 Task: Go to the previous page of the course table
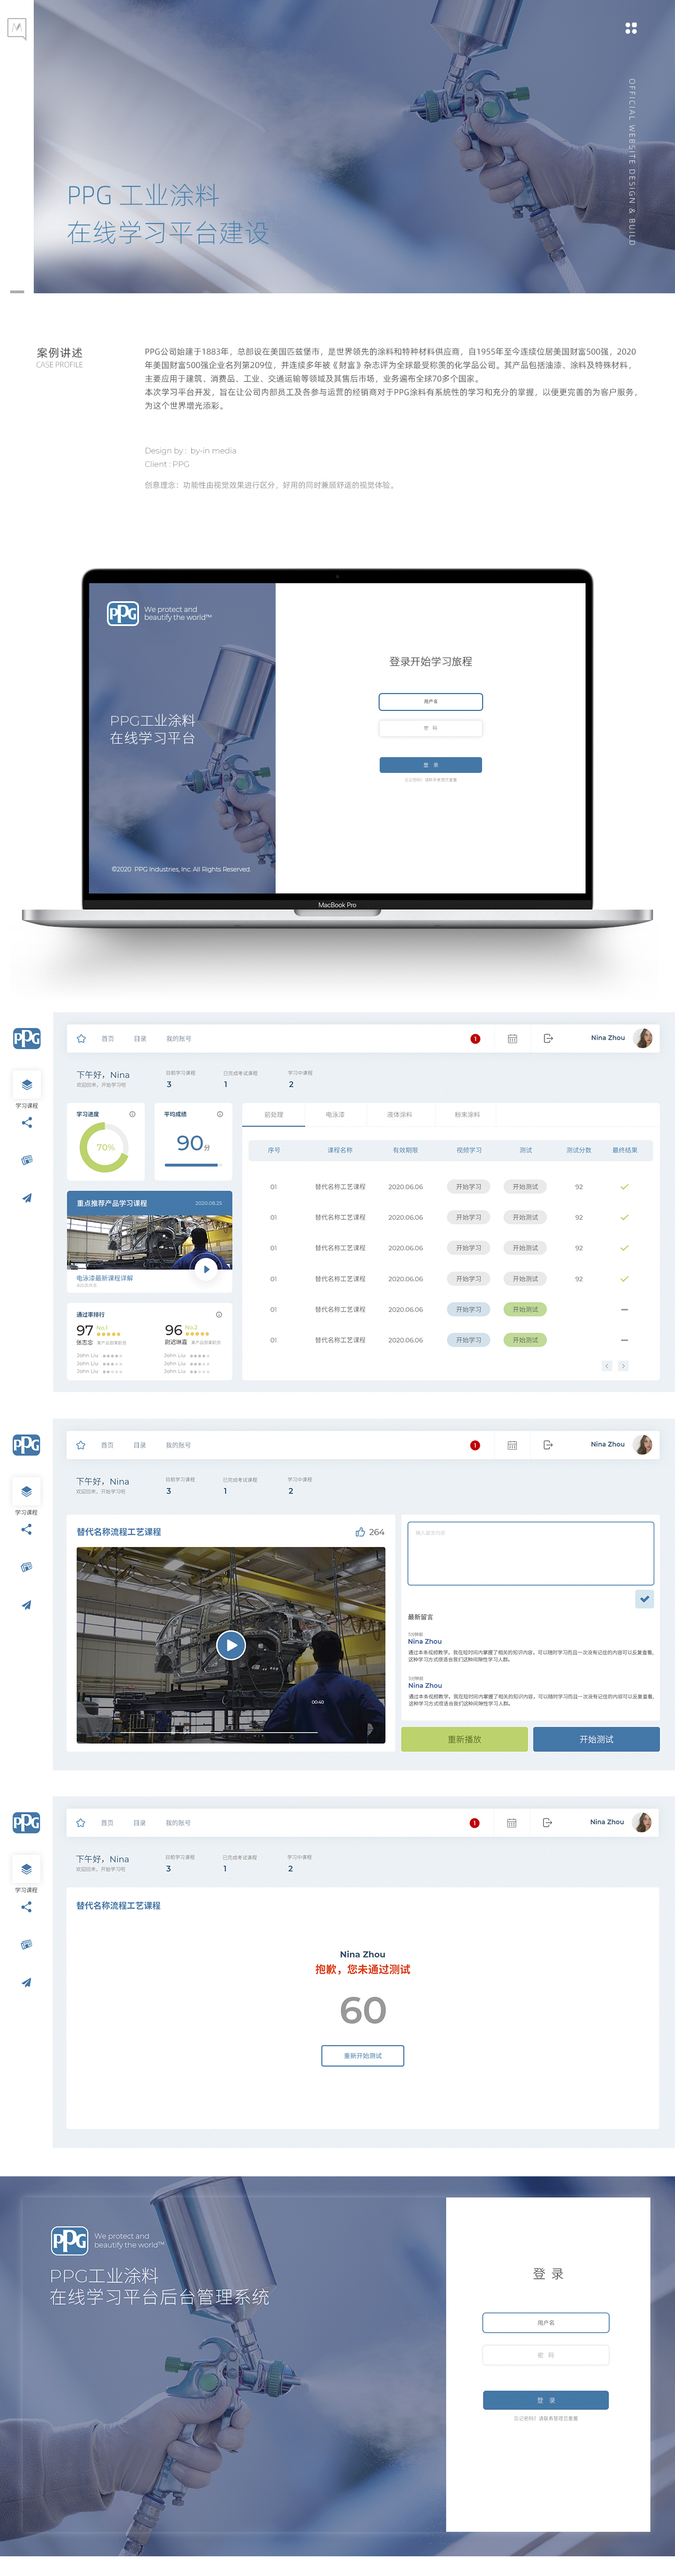606,1365
